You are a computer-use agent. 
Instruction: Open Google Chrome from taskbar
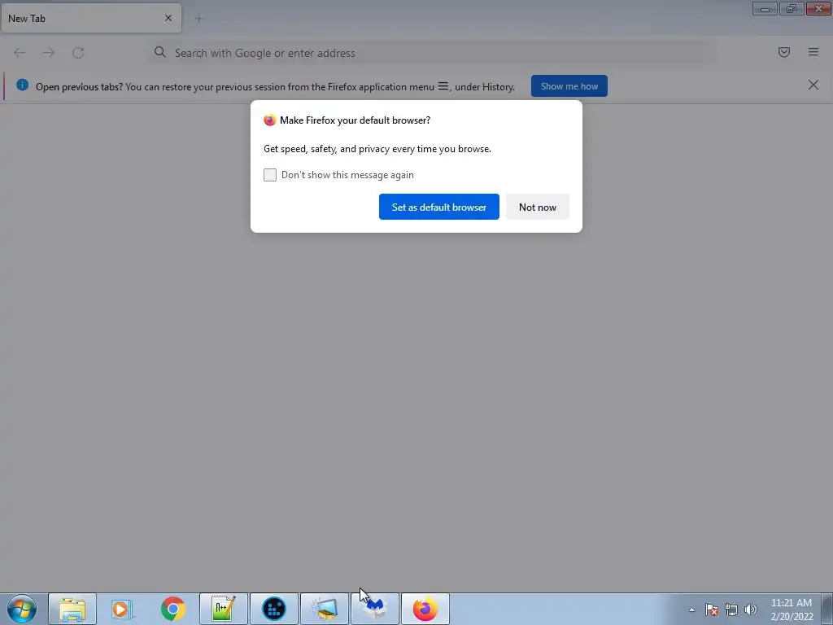click(x=173, y=609)
